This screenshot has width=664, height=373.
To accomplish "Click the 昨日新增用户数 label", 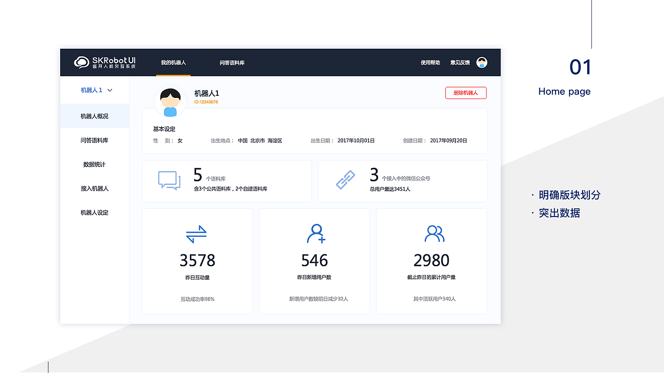I will tap(314, 278).
